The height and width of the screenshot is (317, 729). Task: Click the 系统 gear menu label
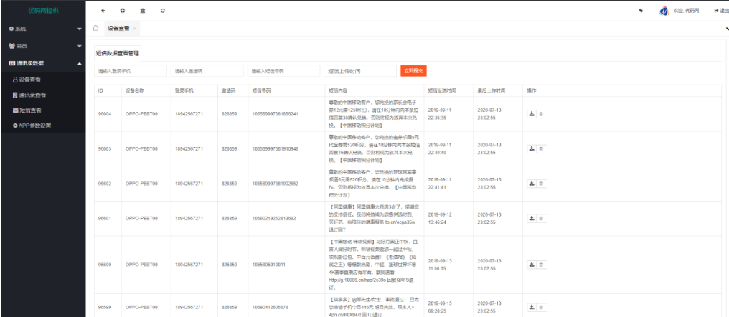tap(18, 29)
